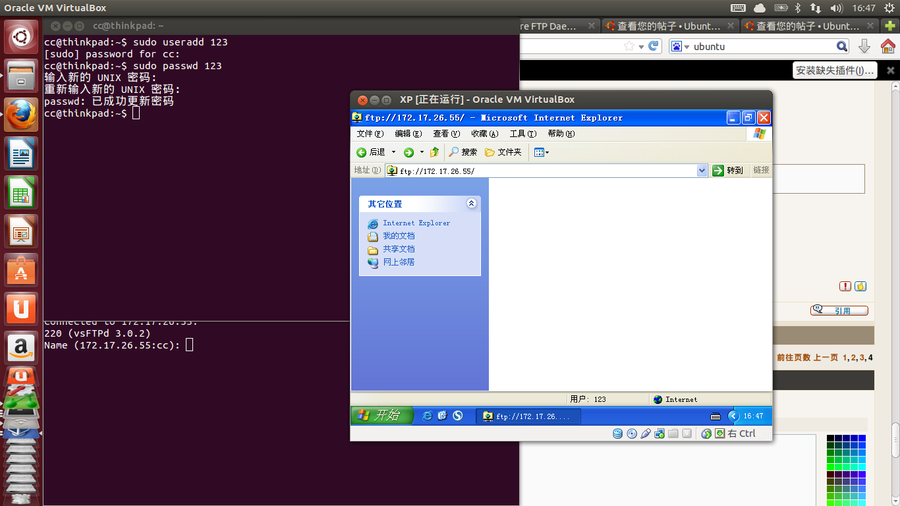
Task: Click the Firefox search magnifier icon
Action: pos(842,46)
